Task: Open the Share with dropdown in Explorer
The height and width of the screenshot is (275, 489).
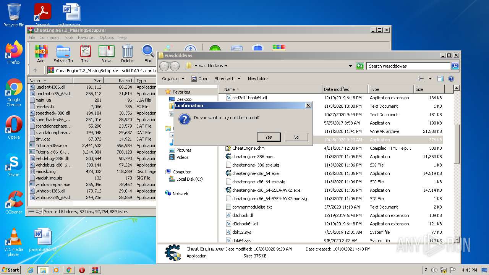Action: (x=228, y=79)
